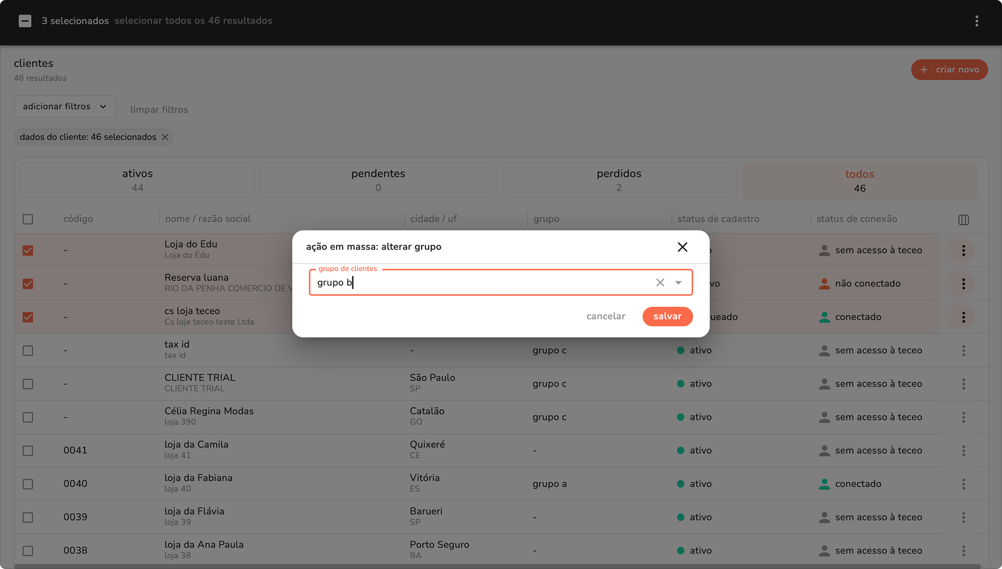The image size is (1002, 569).
Task: Switch to the perdidos tab
Action: (619, 180)
